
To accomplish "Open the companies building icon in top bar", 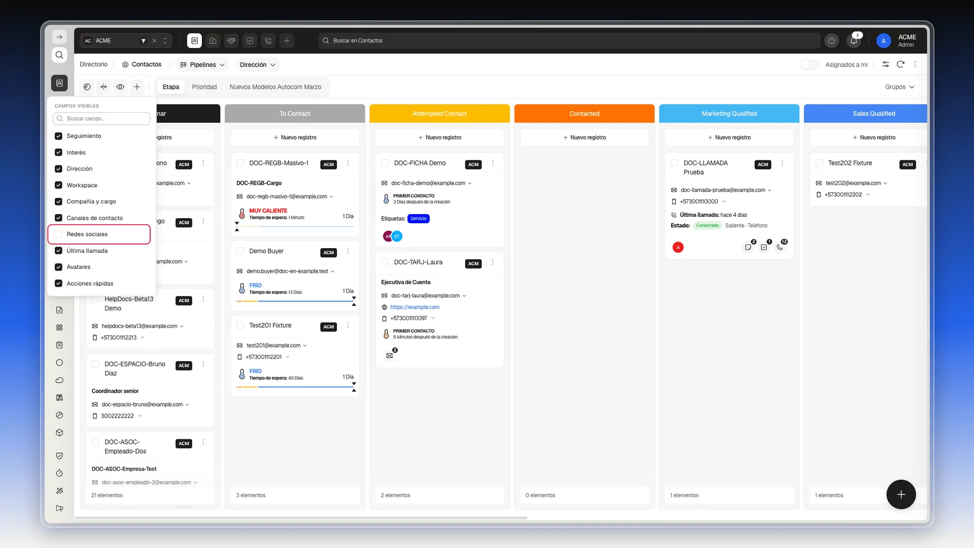I will pyautogui.click(x=213, y=41).
